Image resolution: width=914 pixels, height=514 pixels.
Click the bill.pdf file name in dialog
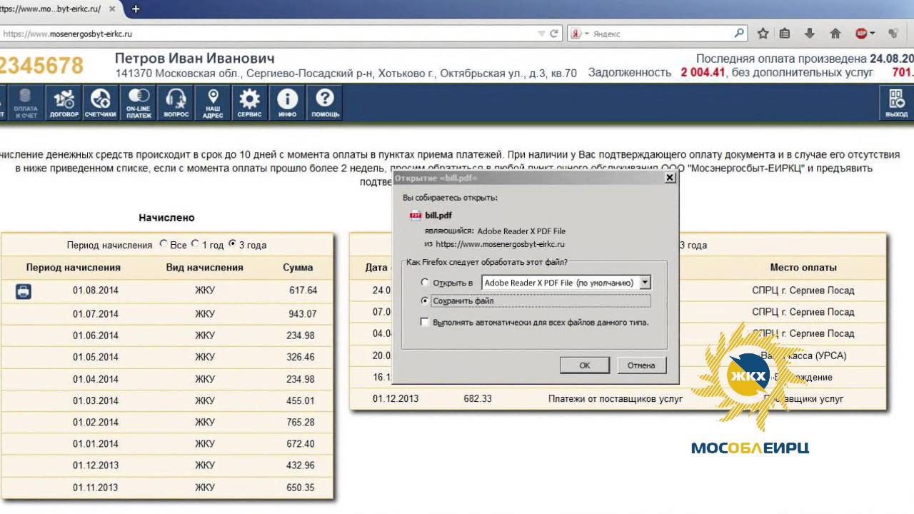[439, 215]
